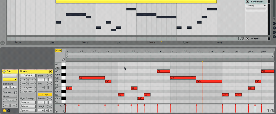Click the empty automation control chooser
The width and height of the screenshot is (276, 114).
(256, 9)
